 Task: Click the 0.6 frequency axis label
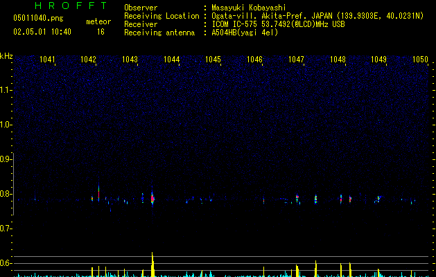pyautogui.click(x=6, y=263)
